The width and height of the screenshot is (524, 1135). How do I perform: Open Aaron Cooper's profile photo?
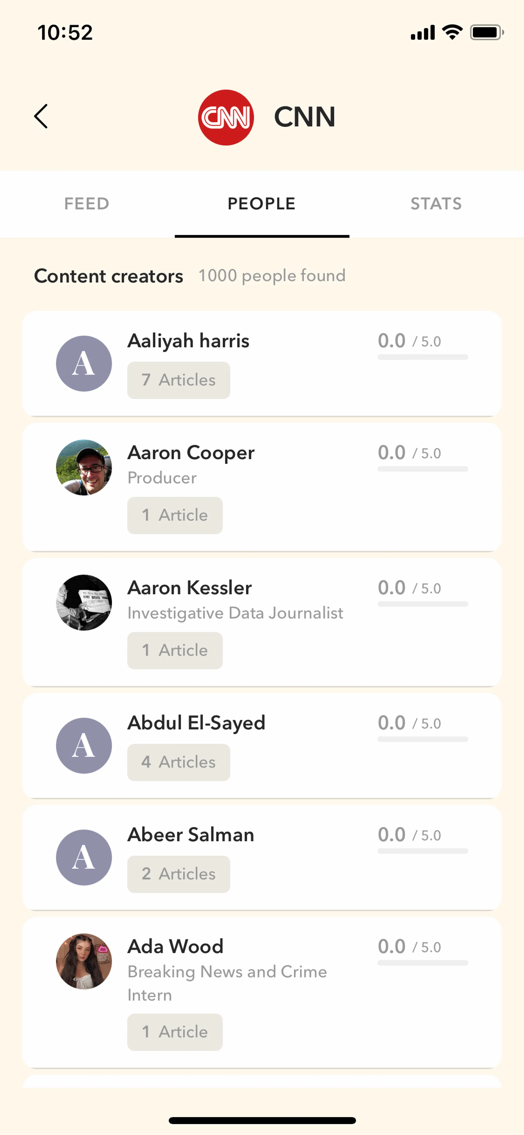point(84,467)
